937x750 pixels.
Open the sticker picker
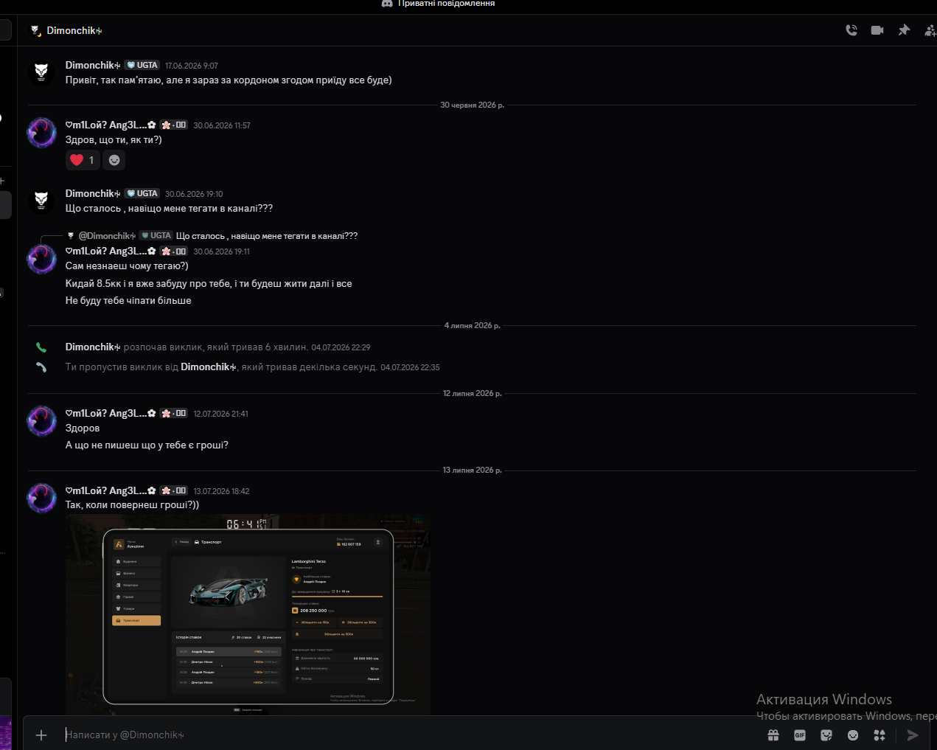[826, 735]
